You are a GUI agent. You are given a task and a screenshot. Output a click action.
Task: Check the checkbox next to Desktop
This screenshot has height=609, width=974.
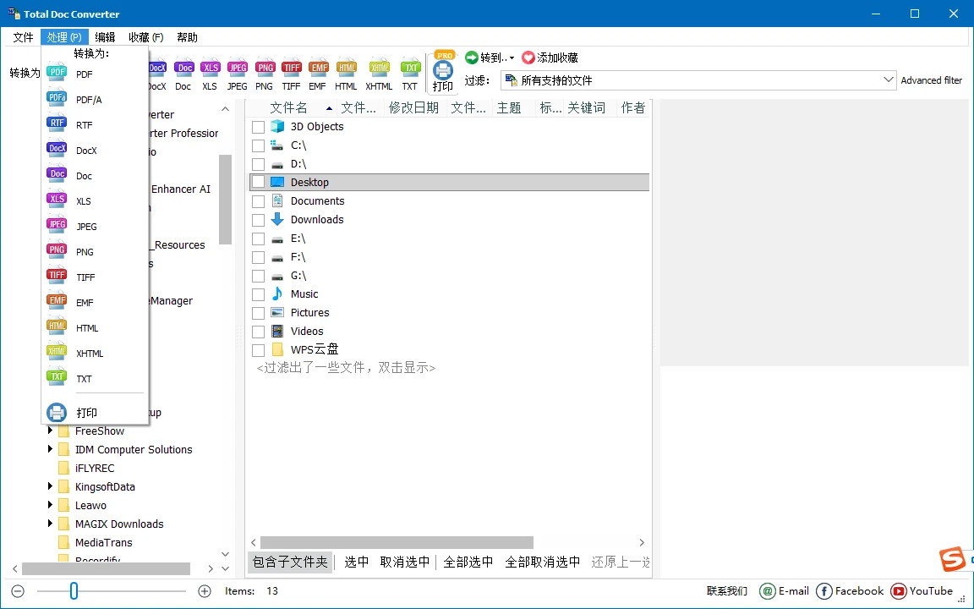259,182
